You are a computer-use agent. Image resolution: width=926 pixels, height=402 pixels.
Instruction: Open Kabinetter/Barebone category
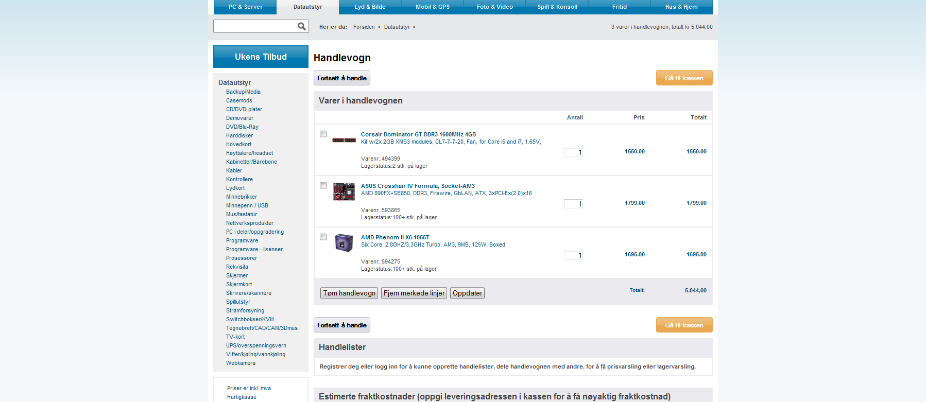point(251,162)
